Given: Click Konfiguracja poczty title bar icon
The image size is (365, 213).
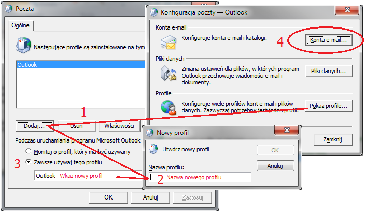Looking at the screenshot, I should [x=153, y=12].
